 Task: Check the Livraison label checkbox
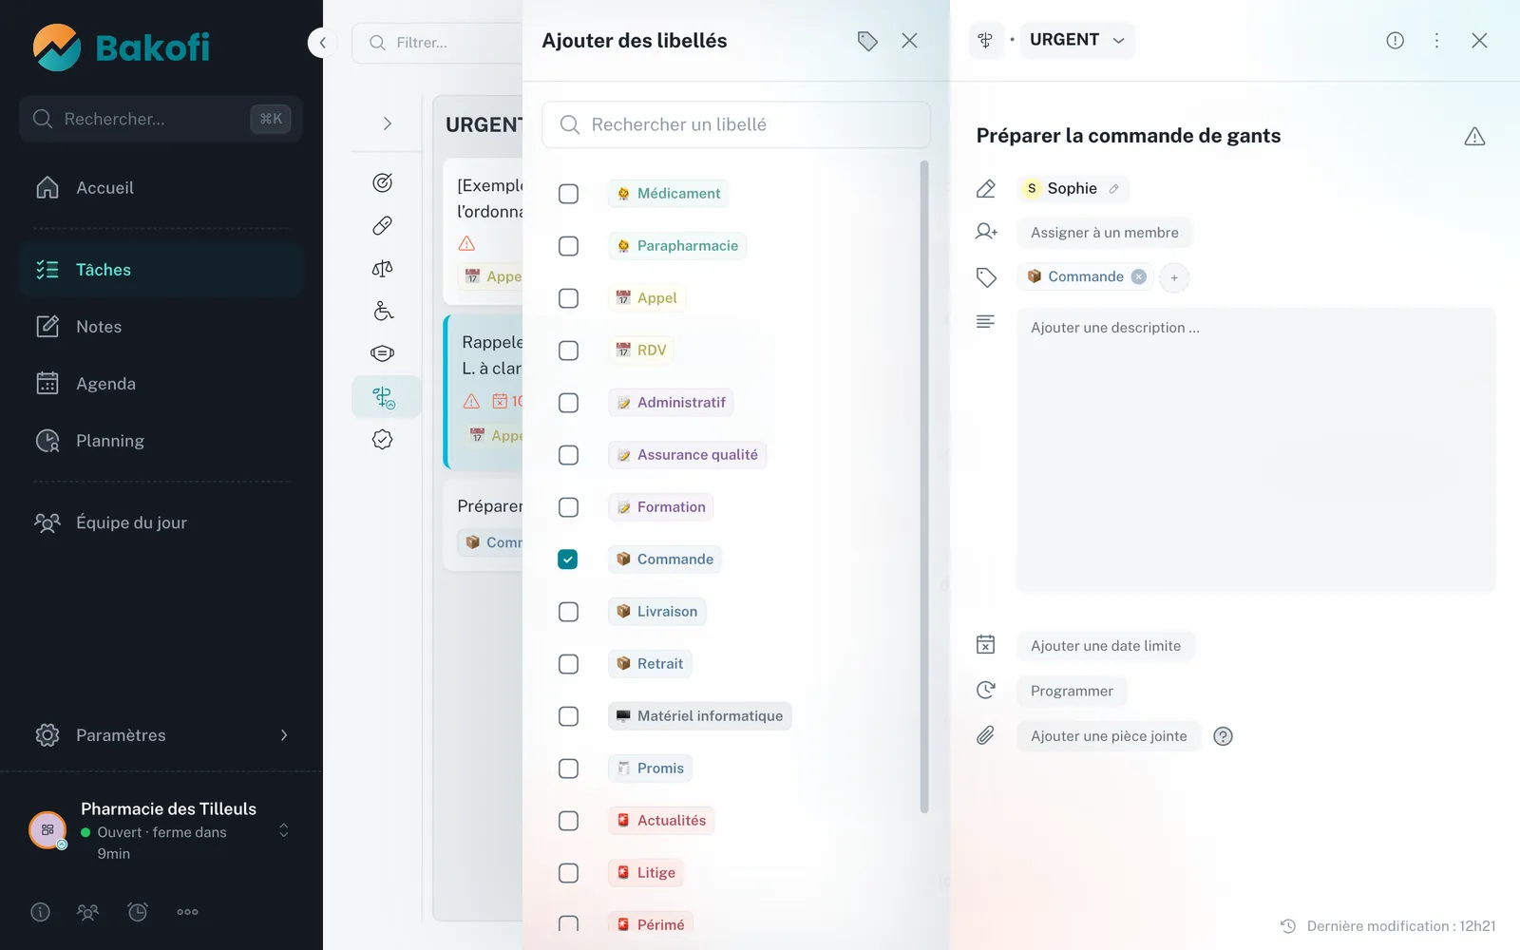pyautogui.click(x=568, y=612)
